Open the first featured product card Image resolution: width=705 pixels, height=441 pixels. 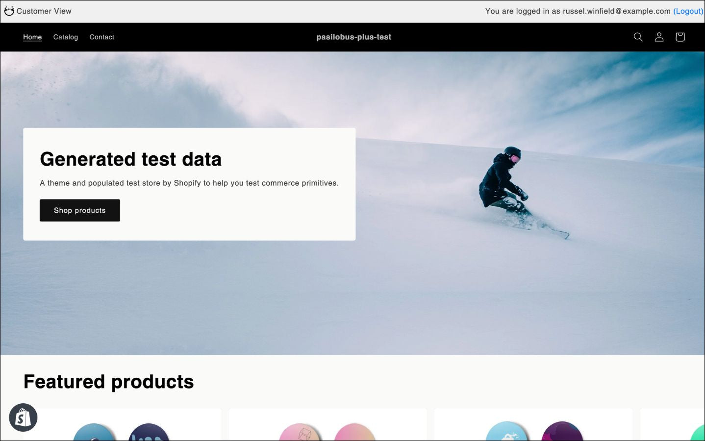click(122, 426)
